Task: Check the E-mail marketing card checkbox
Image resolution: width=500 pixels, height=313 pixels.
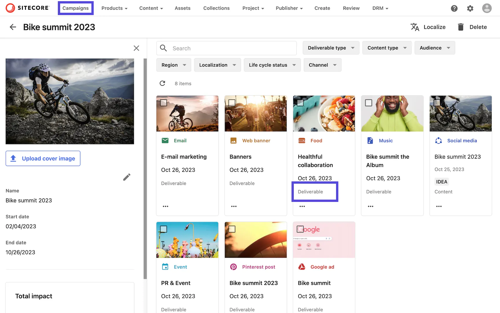Action: tap(164, 103)
